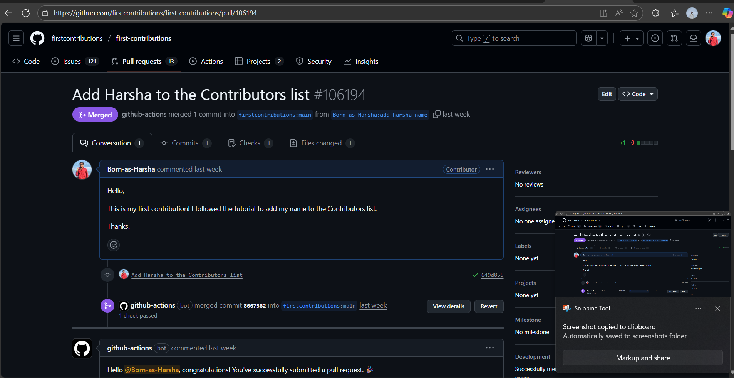
Task: Open notifications inbox icon
Action: pyautogui.click(x=693, y=38)
